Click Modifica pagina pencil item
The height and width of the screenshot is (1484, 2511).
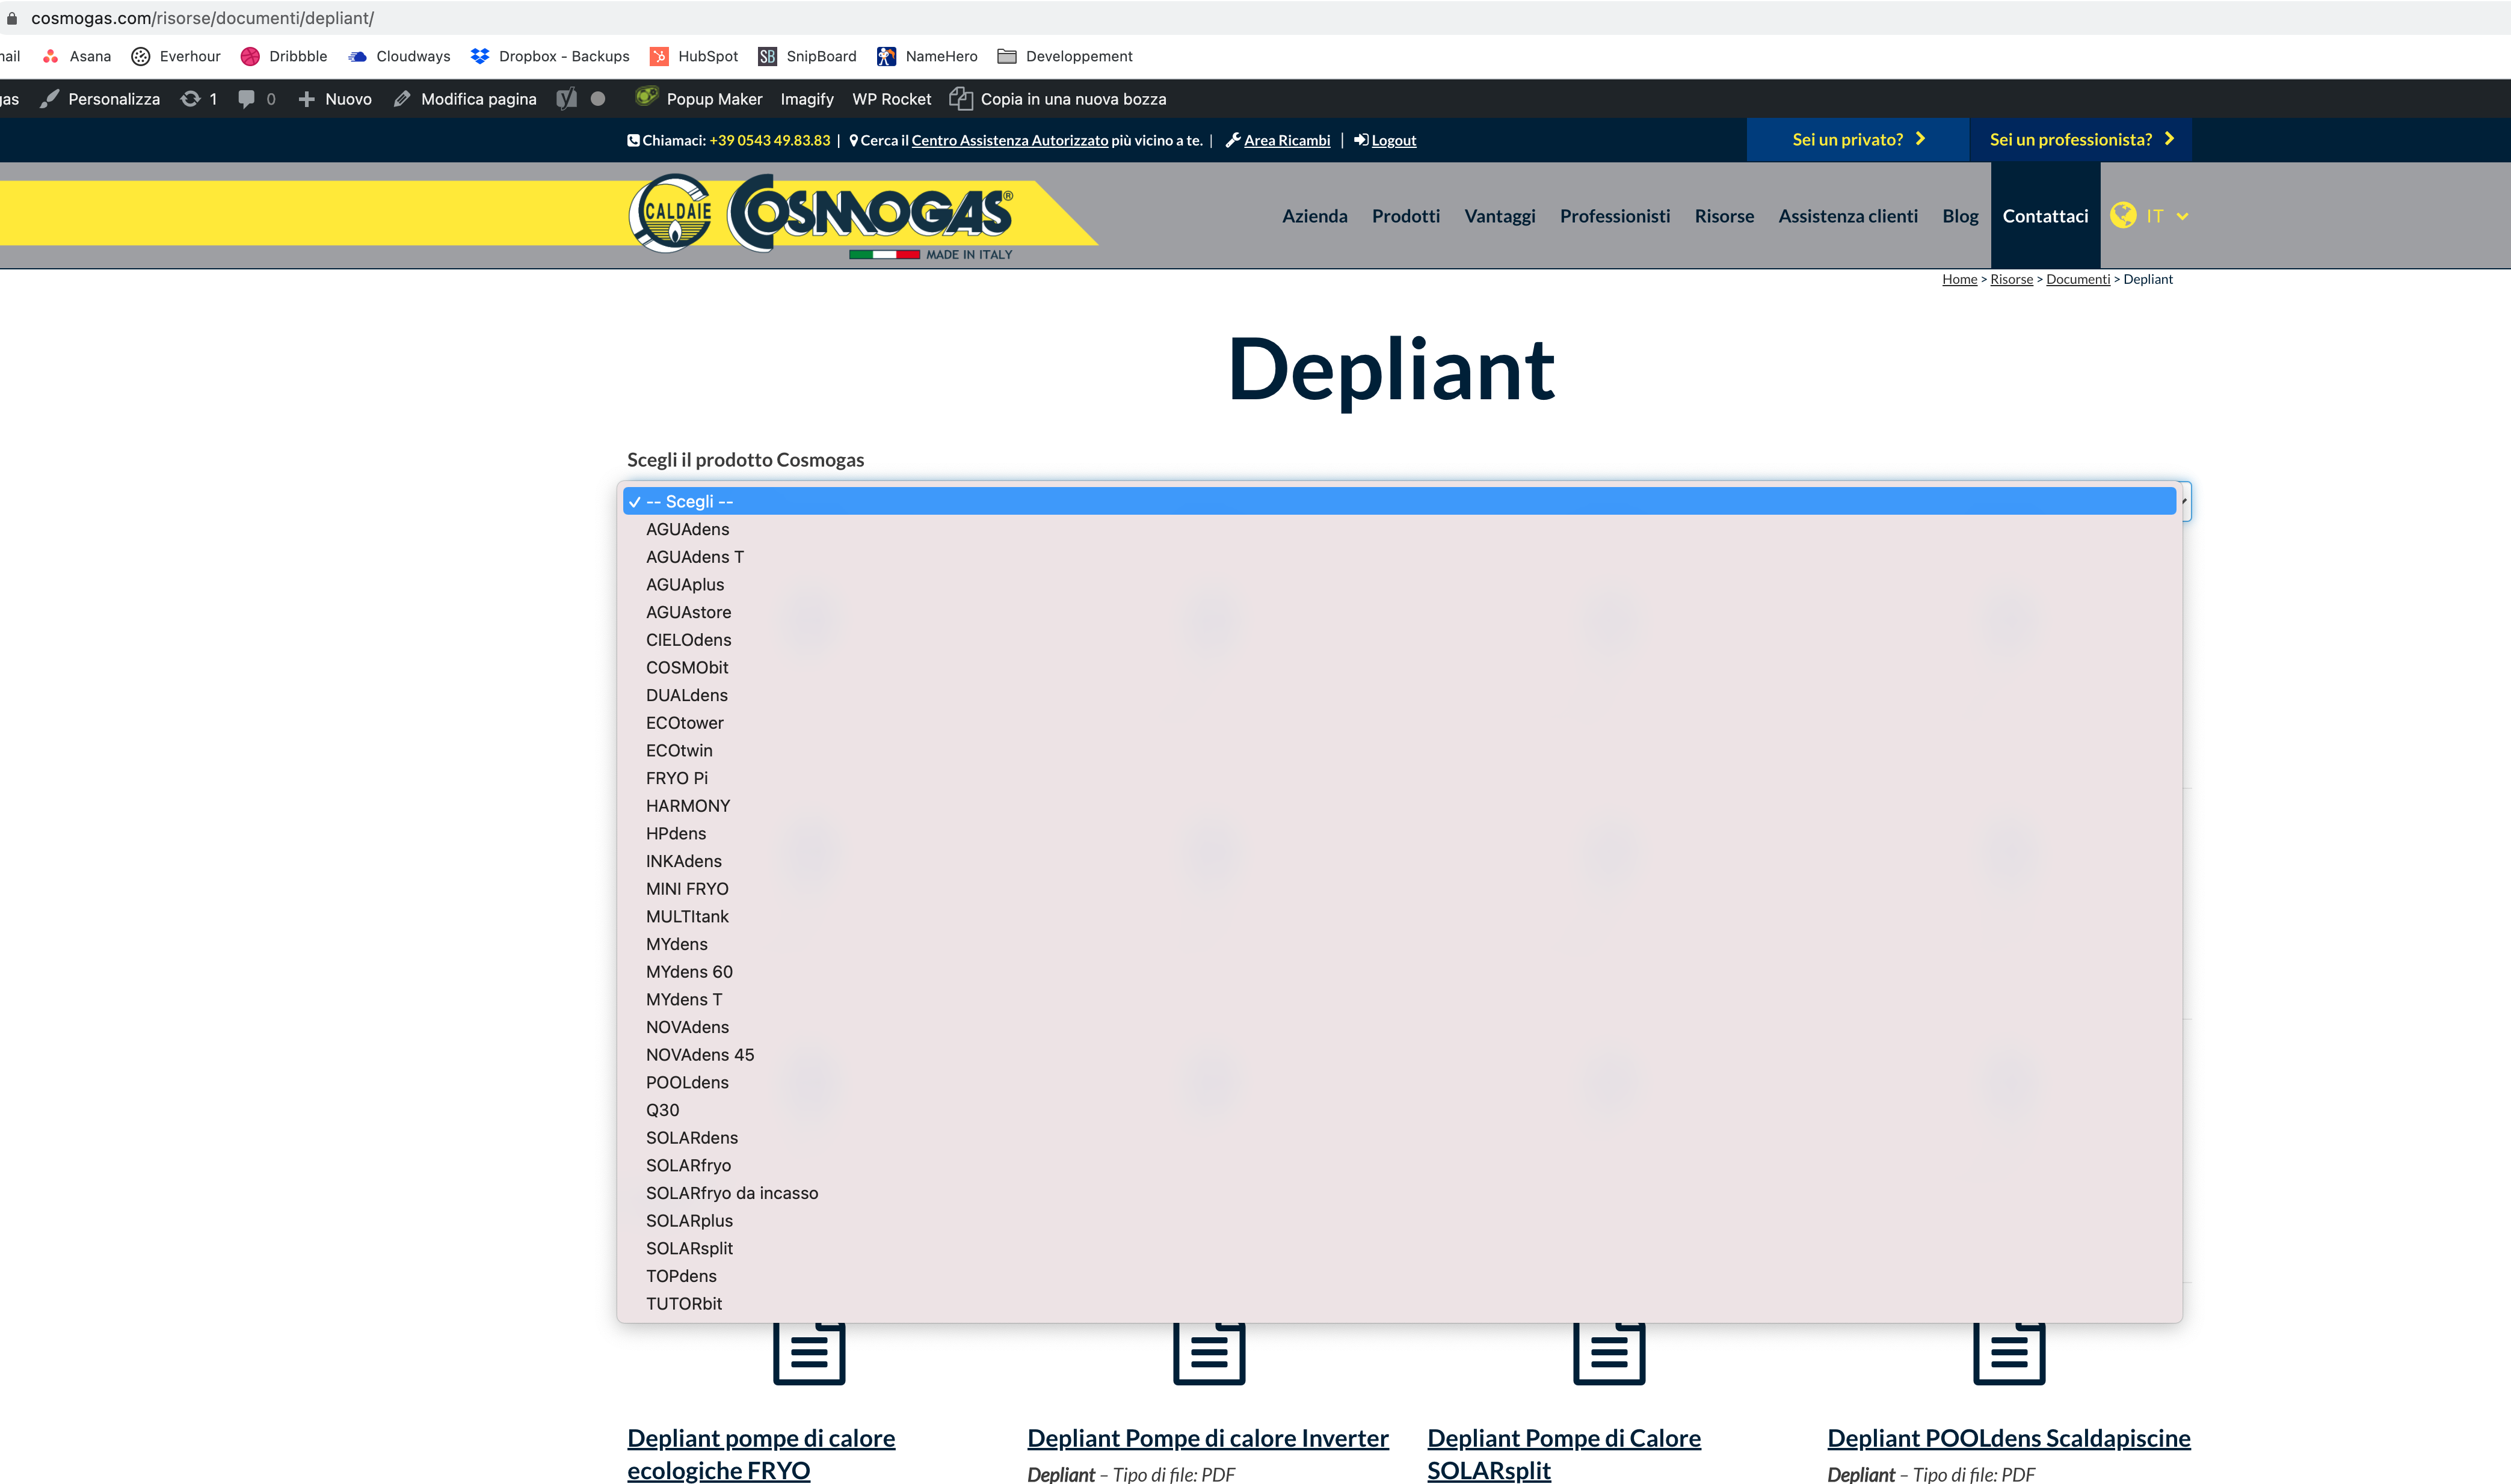point(465,99)
